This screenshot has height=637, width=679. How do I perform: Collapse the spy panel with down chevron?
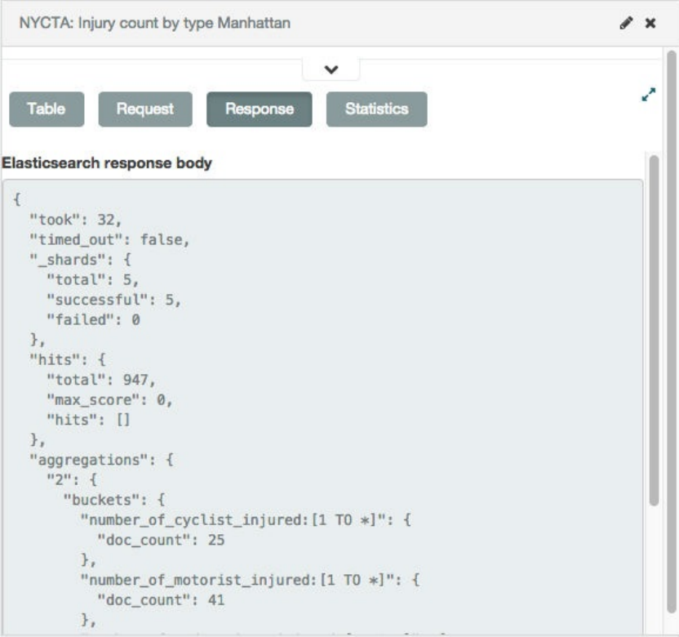(331, 69)
